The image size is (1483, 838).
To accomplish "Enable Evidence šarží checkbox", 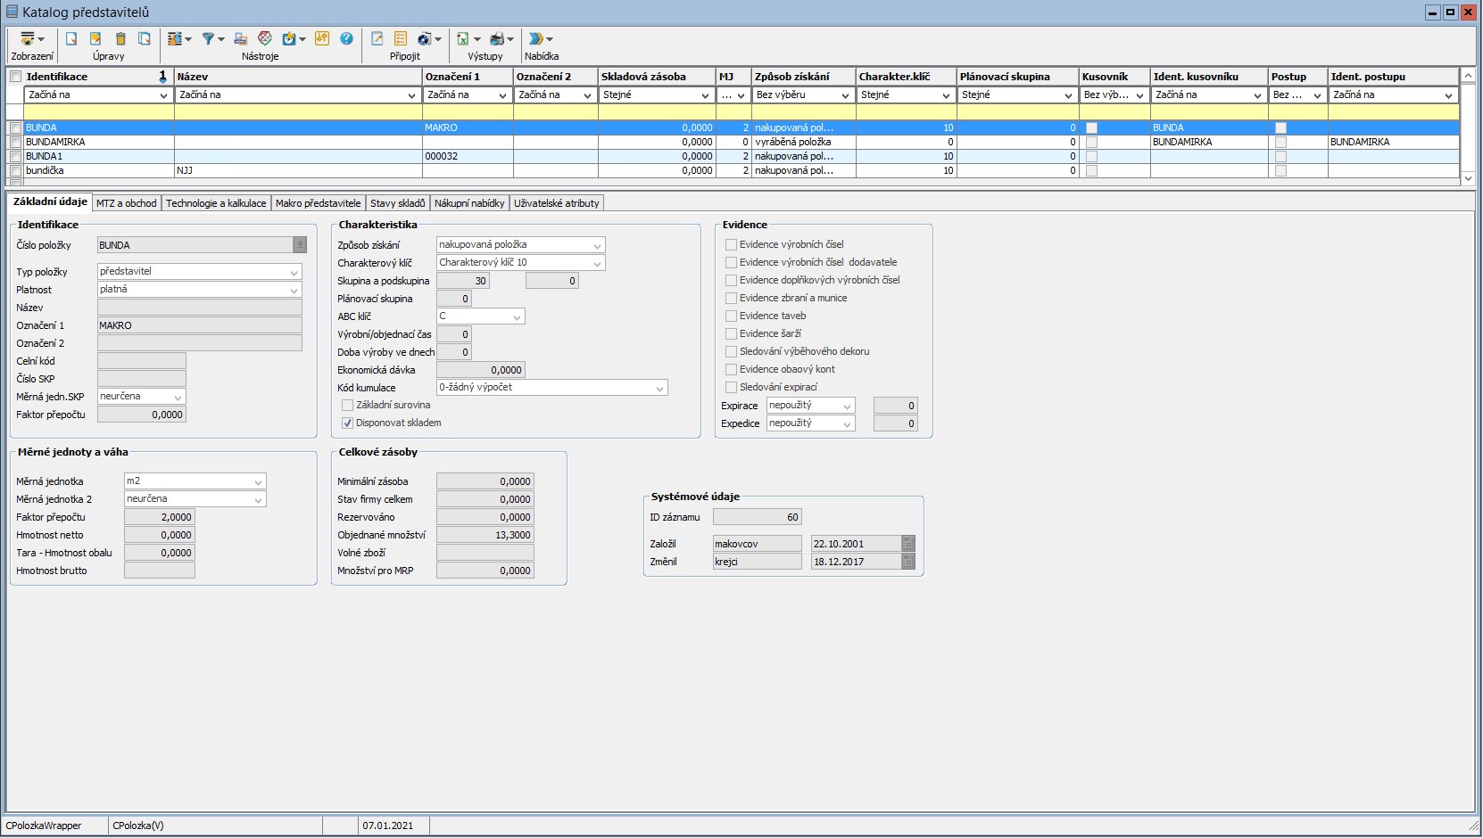I will click(x=731, y=333).
